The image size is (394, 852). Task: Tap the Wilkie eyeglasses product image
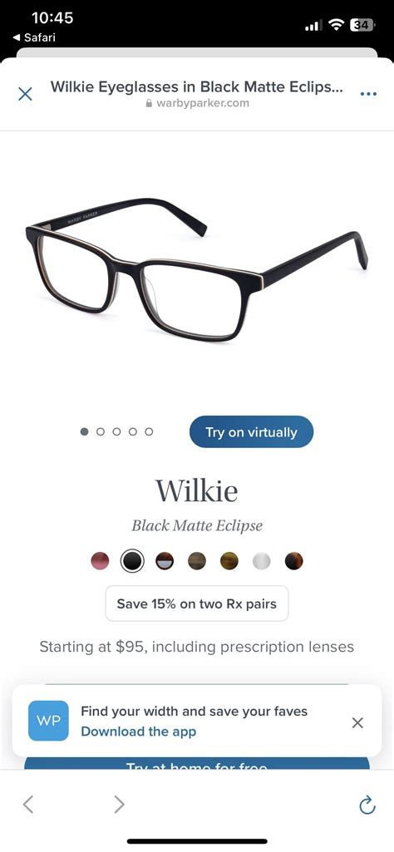[x=197, y=269]
